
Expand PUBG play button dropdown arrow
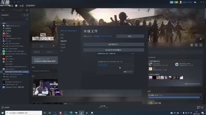[x=54, y=46]
